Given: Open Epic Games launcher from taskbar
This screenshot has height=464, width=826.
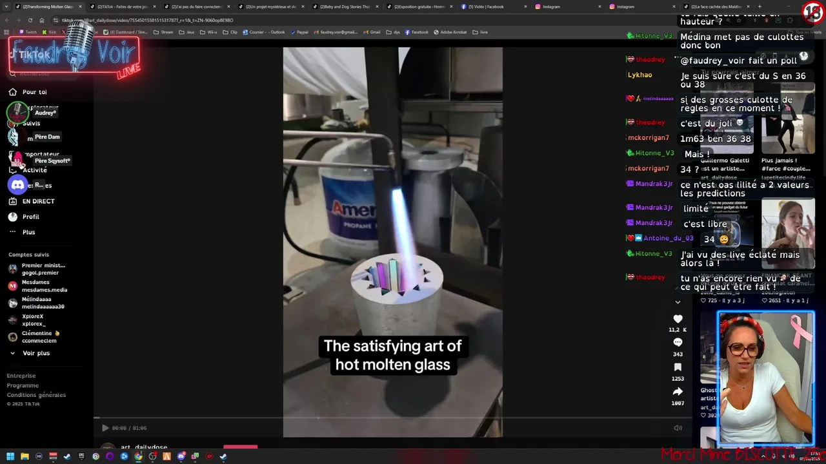Looking at the screenshot, I should [x=81, y=456].
